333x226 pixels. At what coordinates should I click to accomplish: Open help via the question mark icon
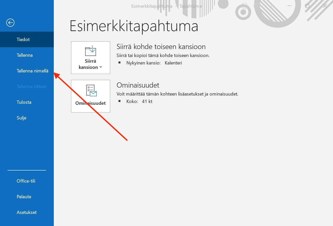click(271, 6)
